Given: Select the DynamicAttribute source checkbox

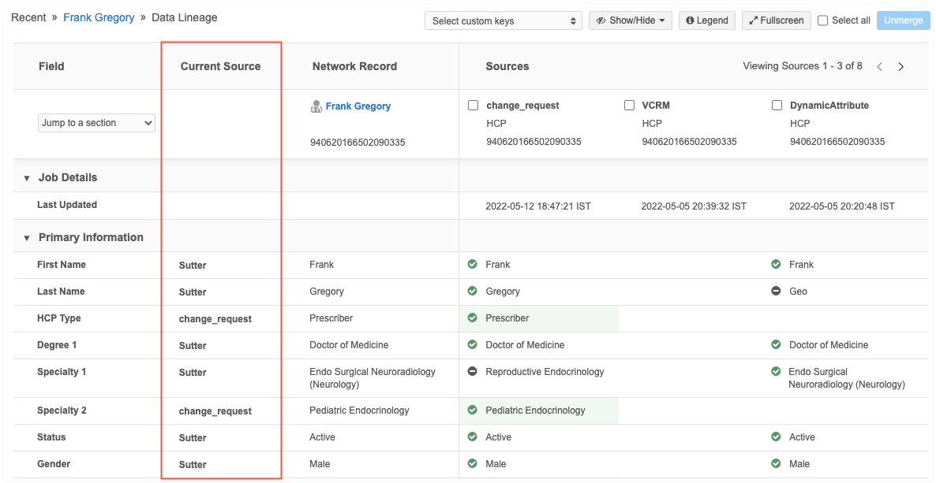Looking at the screenshot, I should pyautogui.click(x=777, y=106).
